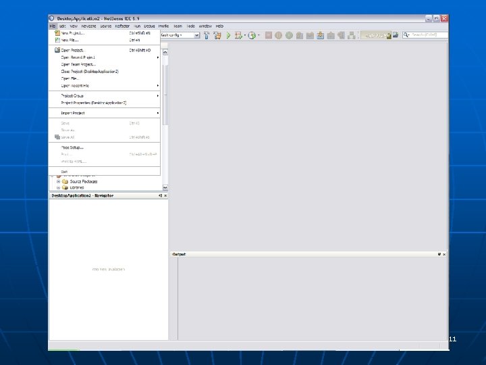Click Projects panel scrollbar up arrow
The height and width of the screenshot is (365, 486).
165,52
